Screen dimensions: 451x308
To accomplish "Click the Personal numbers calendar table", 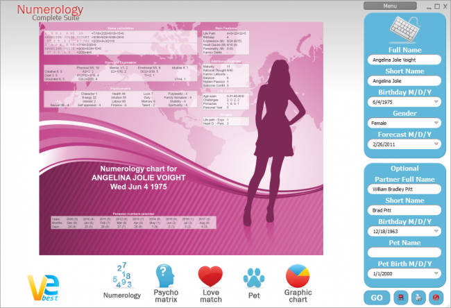I will (133, 223).
